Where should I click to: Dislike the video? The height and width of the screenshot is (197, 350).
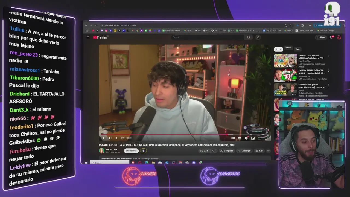214,151
